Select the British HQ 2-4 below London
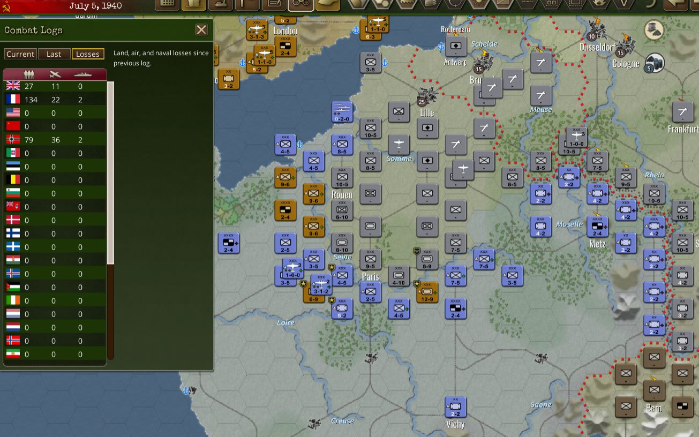699x437 pixels. tap(285, 47)
